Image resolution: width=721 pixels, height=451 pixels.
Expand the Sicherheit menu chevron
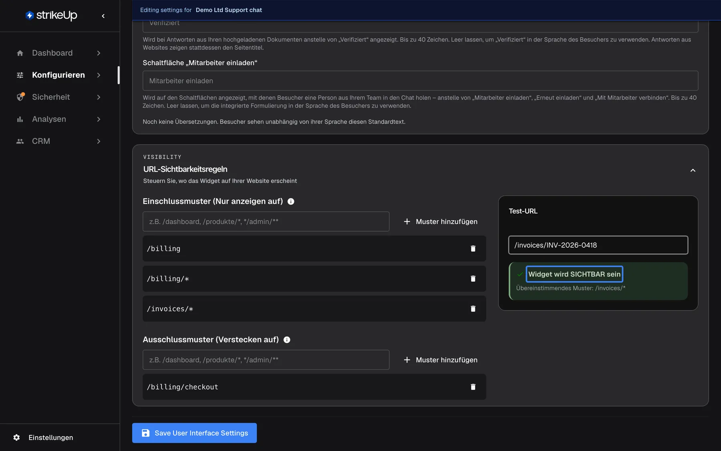click(x=99, y=97)
